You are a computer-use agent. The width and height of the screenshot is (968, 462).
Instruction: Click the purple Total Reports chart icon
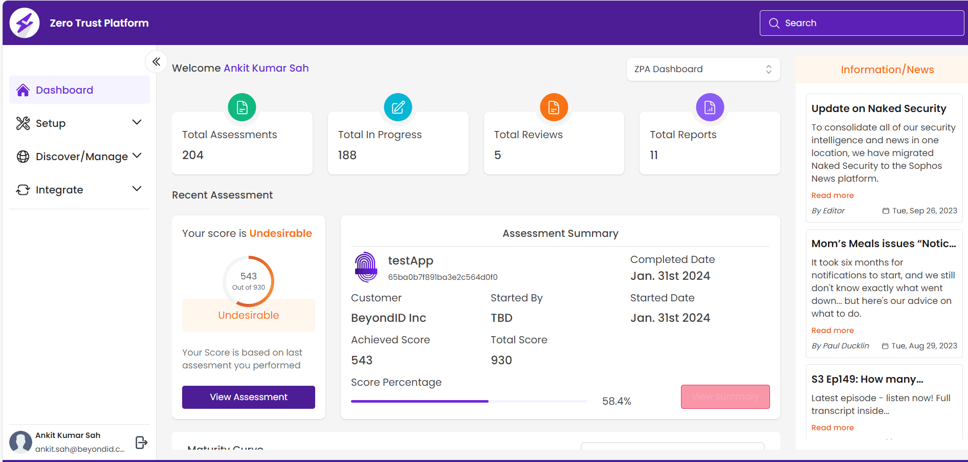point(710,107)
